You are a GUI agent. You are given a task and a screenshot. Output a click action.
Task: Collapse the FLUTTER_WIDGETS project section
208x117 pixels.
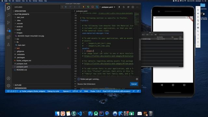click(22, 14)
